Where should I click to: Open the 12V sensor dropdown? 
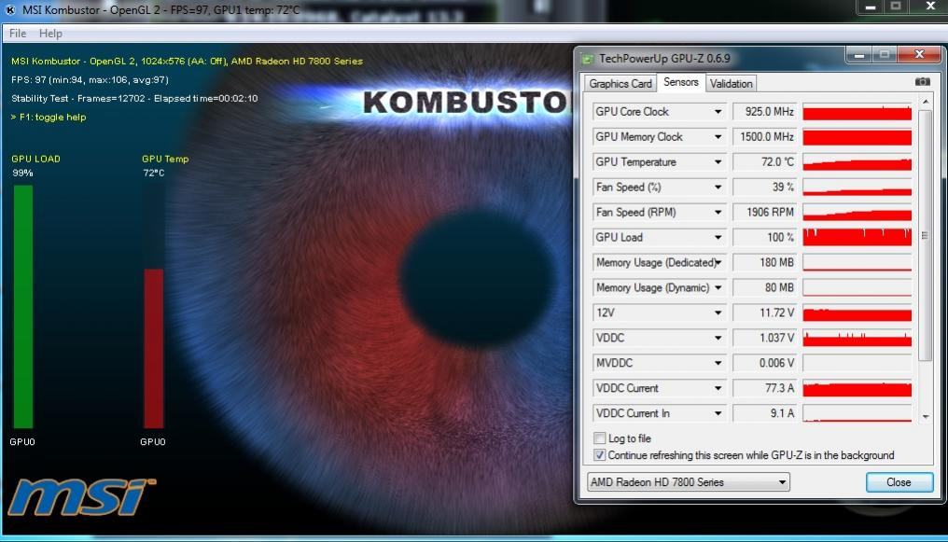pyautogui.click(x=718, y=313)
